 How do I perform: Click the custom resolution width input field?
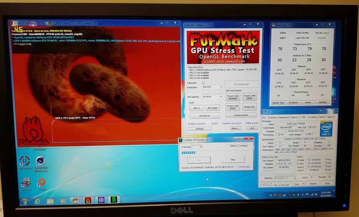pos(206,92)
